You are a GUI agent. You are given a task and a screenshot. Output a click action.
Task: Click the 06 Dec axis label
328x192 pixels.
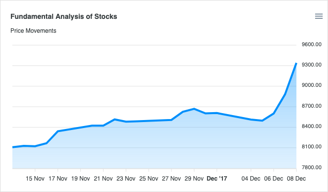[273, 179]
